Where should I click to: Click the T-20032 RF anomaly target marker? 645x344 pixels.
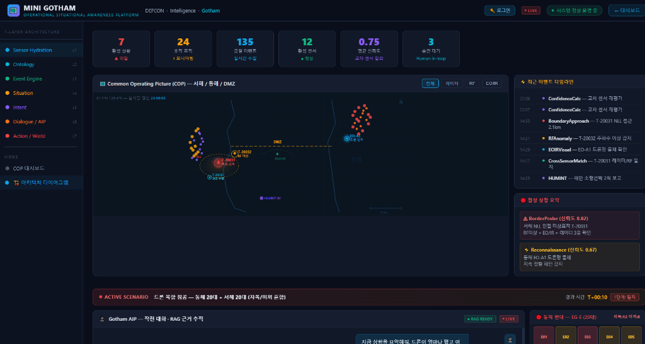[234, 153]
